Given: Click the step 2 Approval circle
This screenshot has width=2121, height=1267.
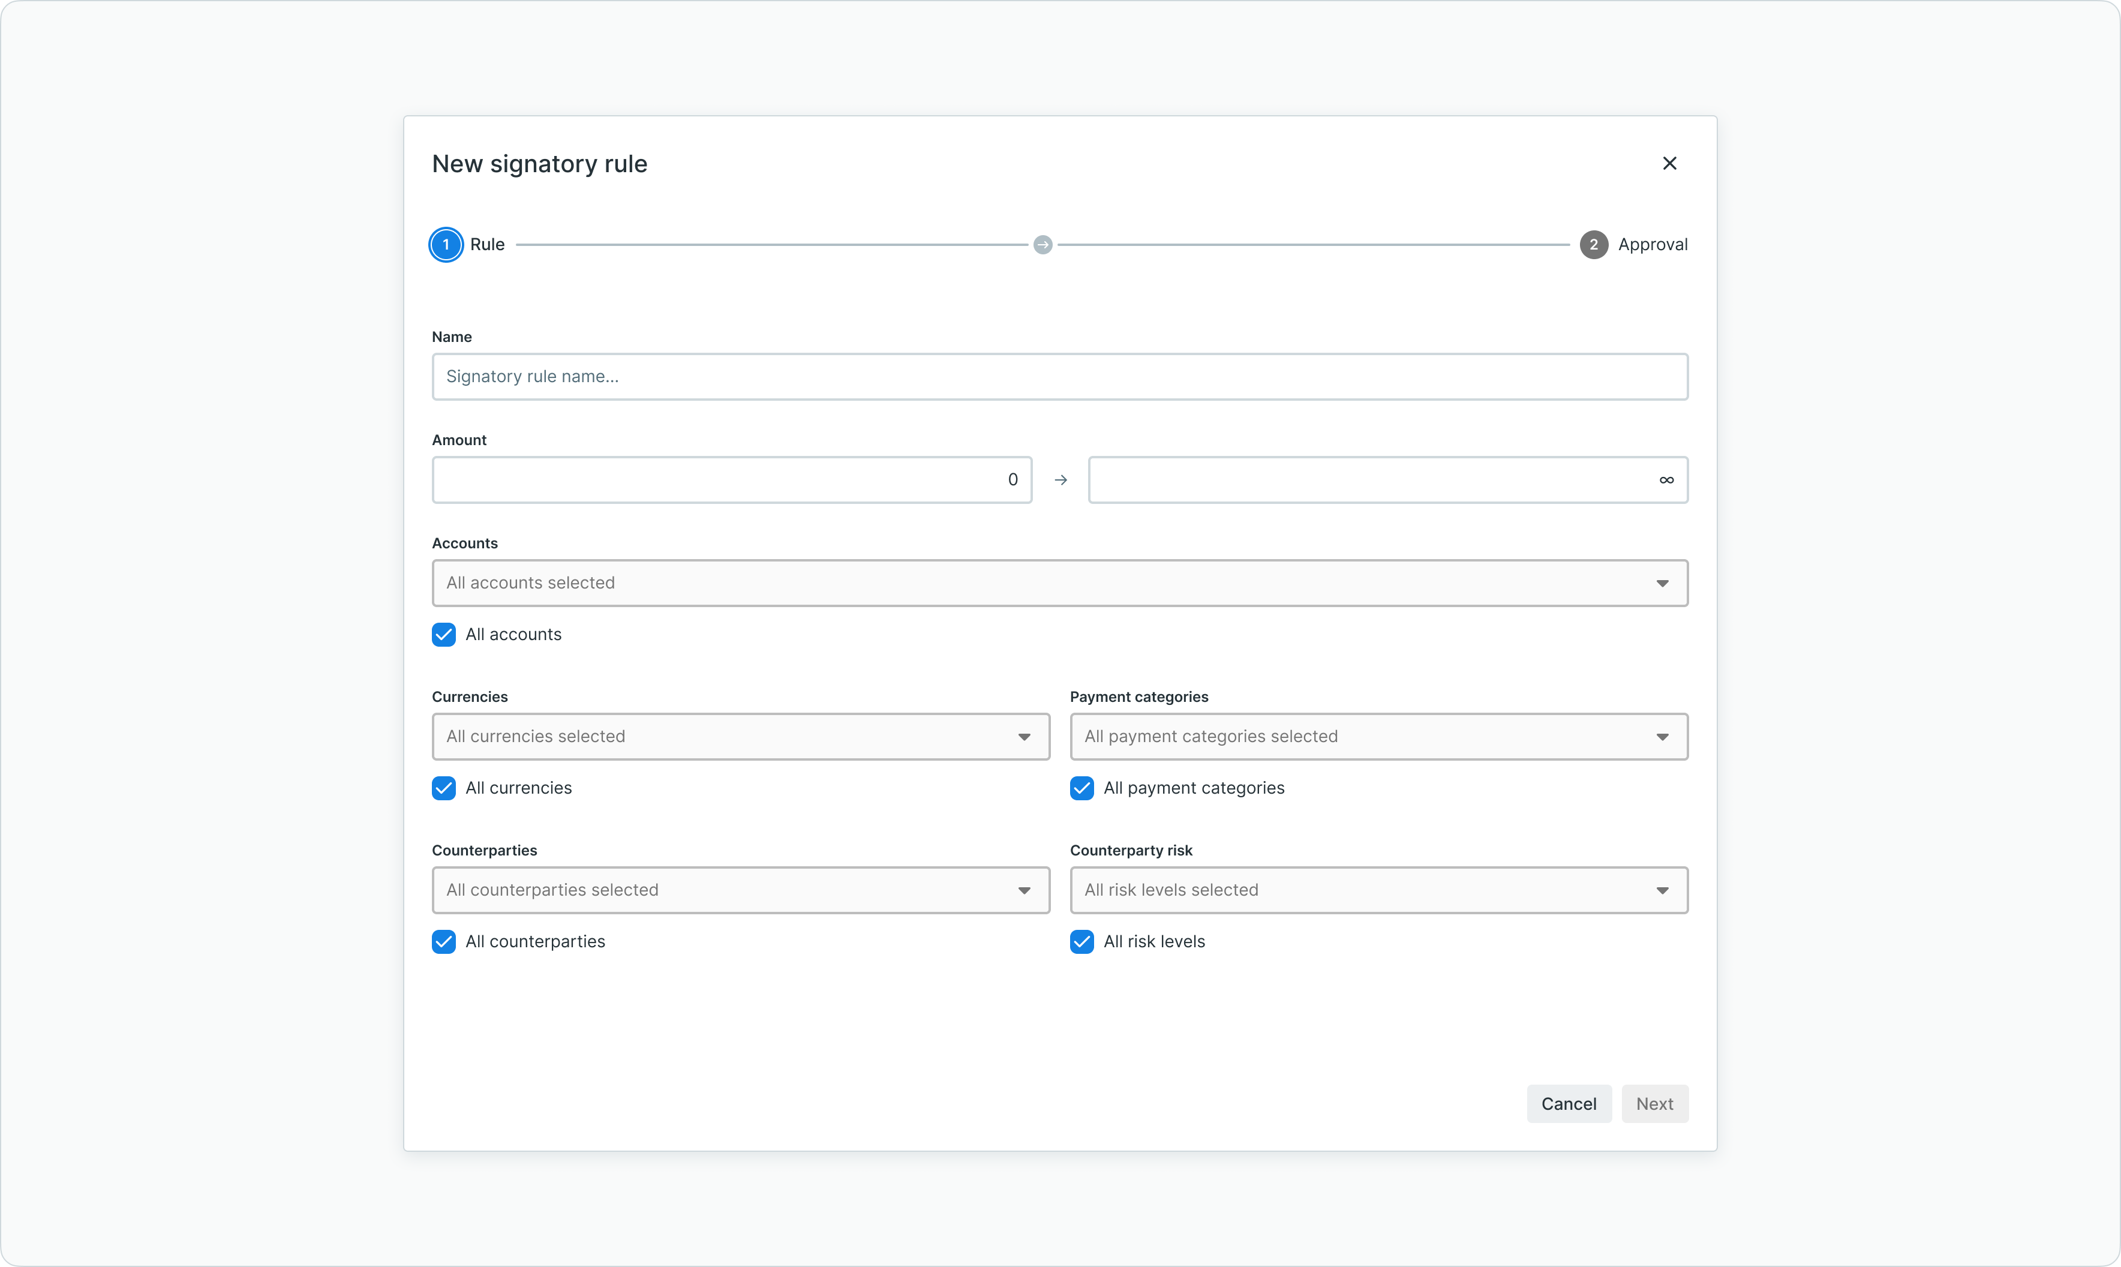Looking at the screenshot, I should click(1593, 245).
